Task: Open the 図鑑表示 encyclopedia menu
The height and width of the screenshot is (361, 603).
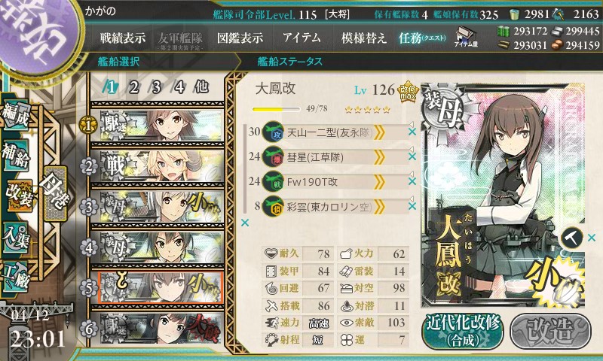Action: (240, 38)
